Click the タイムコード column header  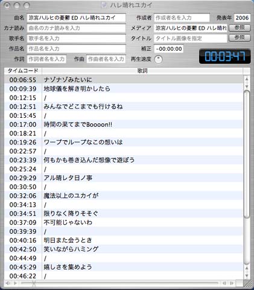click(23, 71)
